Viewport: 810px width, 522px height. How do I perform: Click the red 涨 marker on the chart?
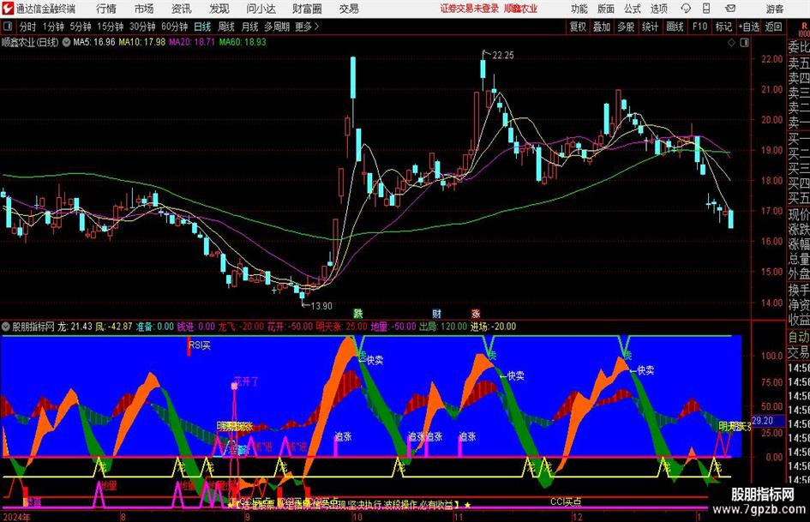475,313
